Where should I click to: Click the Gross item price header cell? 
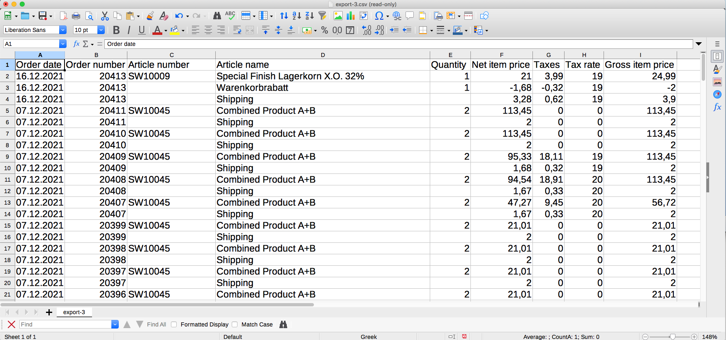click(x=640, y=65)
